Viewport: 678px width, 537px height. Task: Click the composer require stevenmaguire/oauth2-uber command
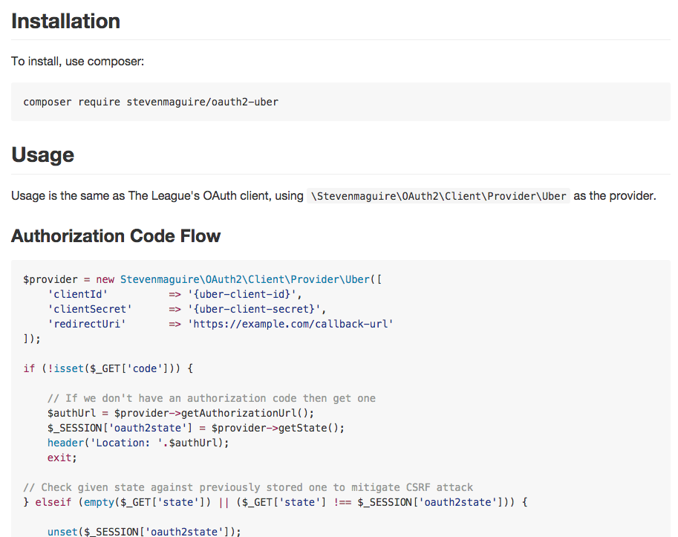(151, 102)
